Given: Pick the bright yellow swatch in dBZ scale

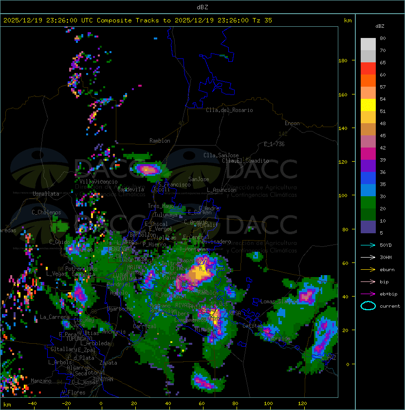Looking at the screenshot, I should pyautogui.click(x=368, y=105).
